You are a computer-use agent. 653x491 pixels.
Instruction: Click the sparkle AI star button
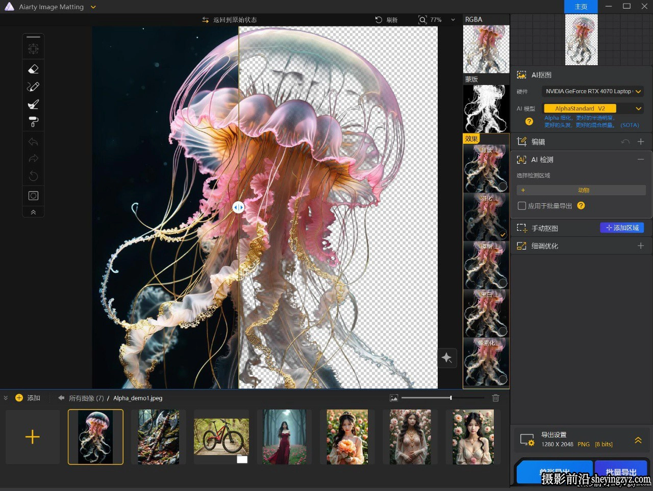(447, 358)
